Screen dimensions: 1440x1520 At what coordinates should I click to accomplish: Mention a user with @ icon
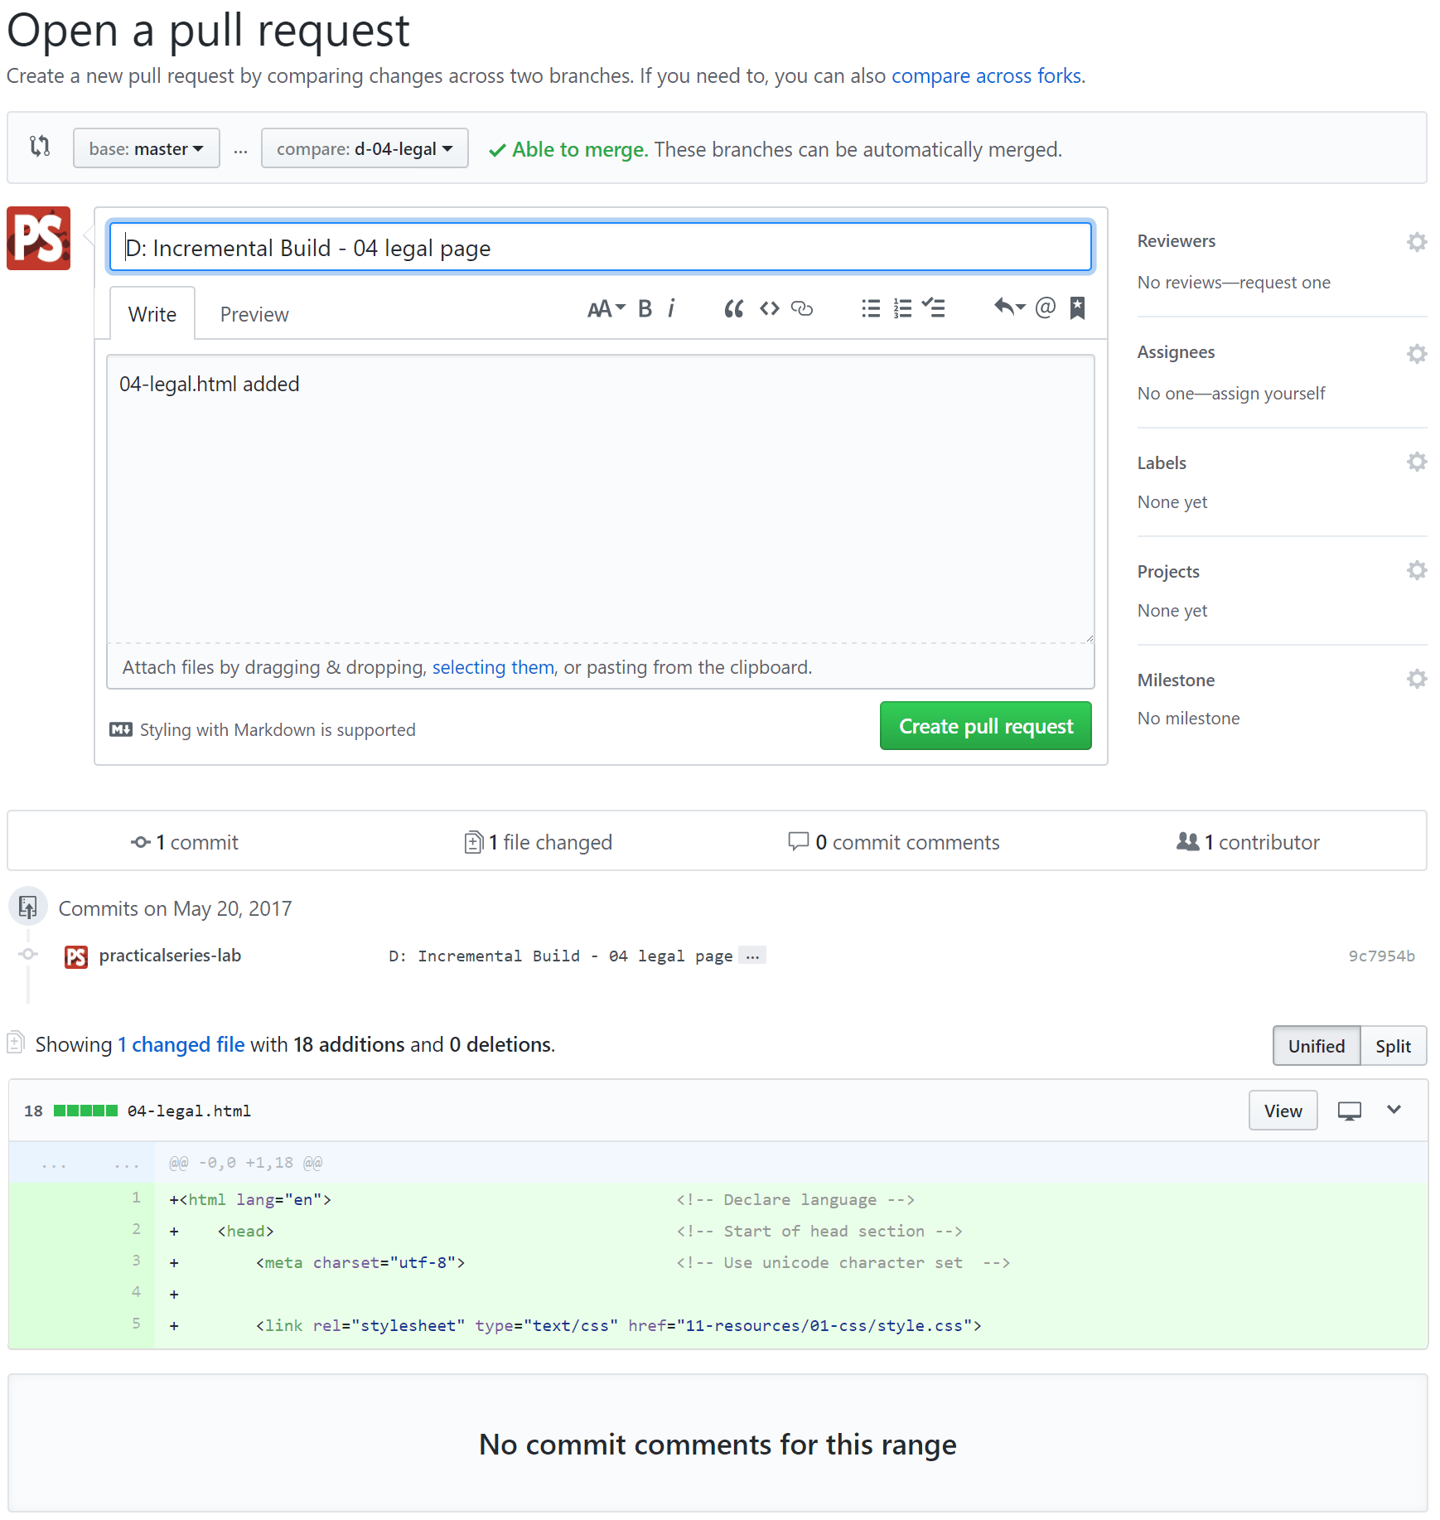(x=1046, y=308)
